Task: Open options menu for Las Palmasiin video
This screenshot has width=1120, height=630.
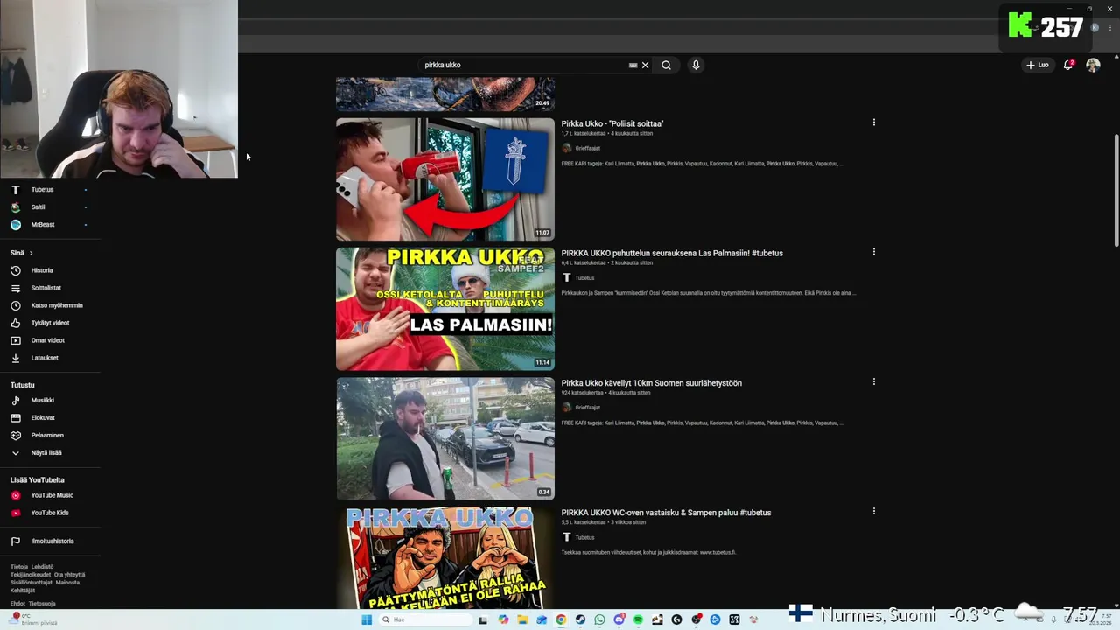Action: [x=873, y=252]
